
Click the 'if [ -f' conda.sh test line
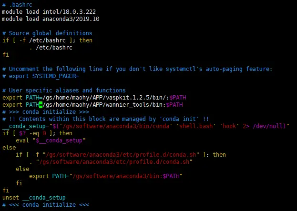point(121,155)
